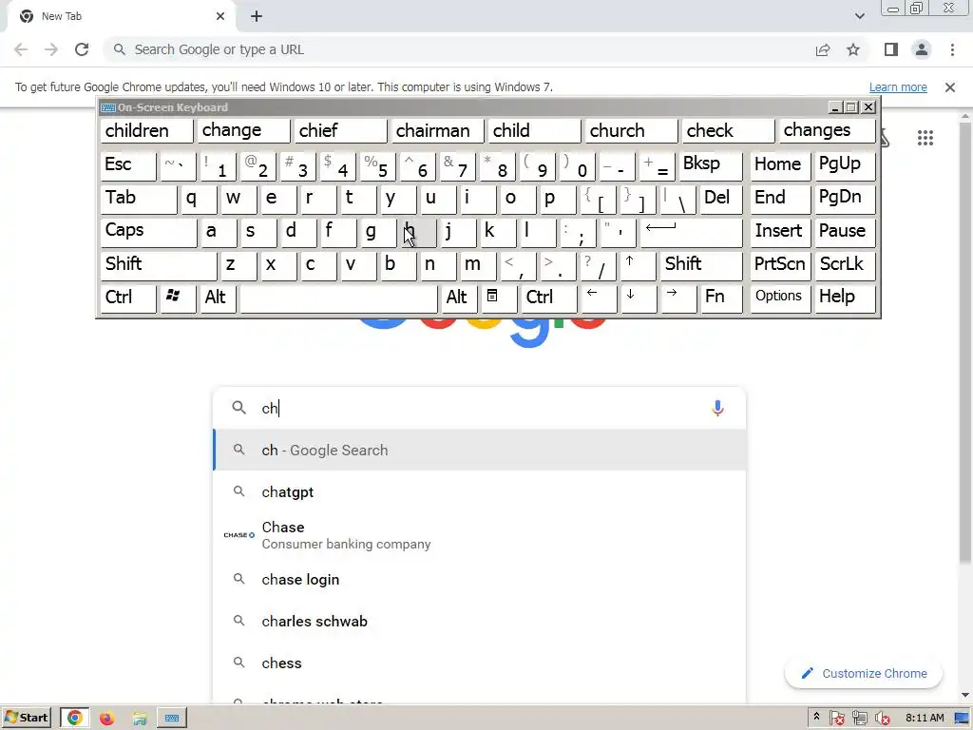Open the Windows Start menu

coord(27,719)
